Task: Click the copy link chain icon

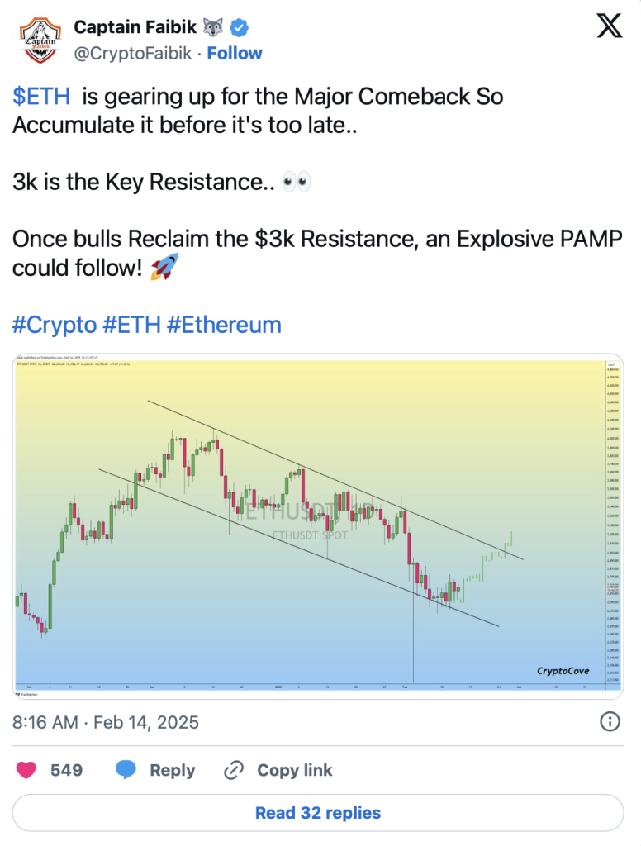Action: coord(235,770)
